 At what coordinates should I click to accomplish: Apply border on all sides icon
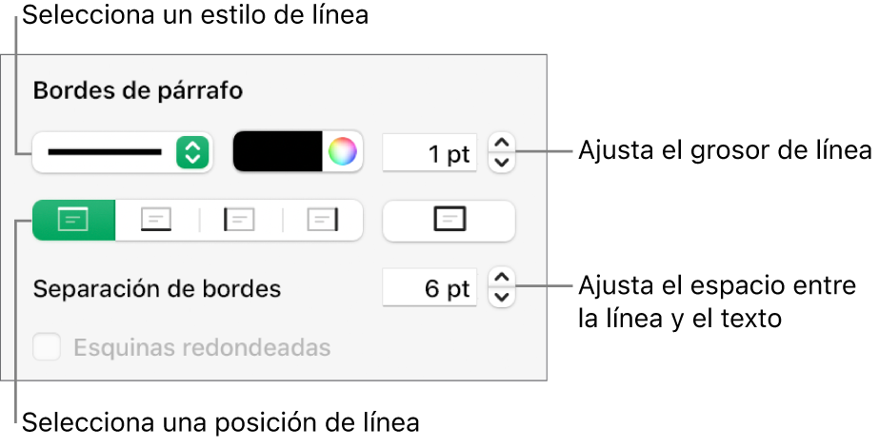click(x=449, y=219)
